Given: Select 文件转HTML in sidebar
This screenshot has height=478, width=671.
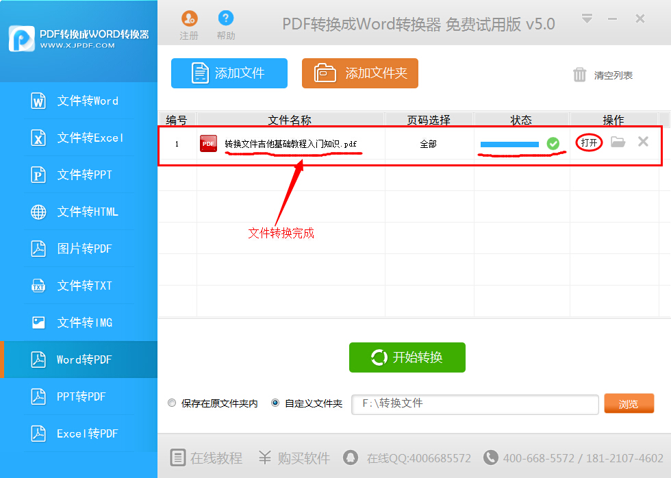Looking at the screenshot, I should pyautogui.click(x=79, y=212).
